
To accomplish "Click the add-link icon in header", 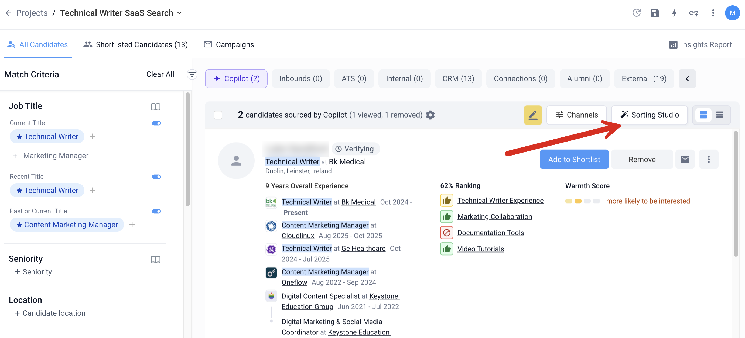I will click(693, 13).
